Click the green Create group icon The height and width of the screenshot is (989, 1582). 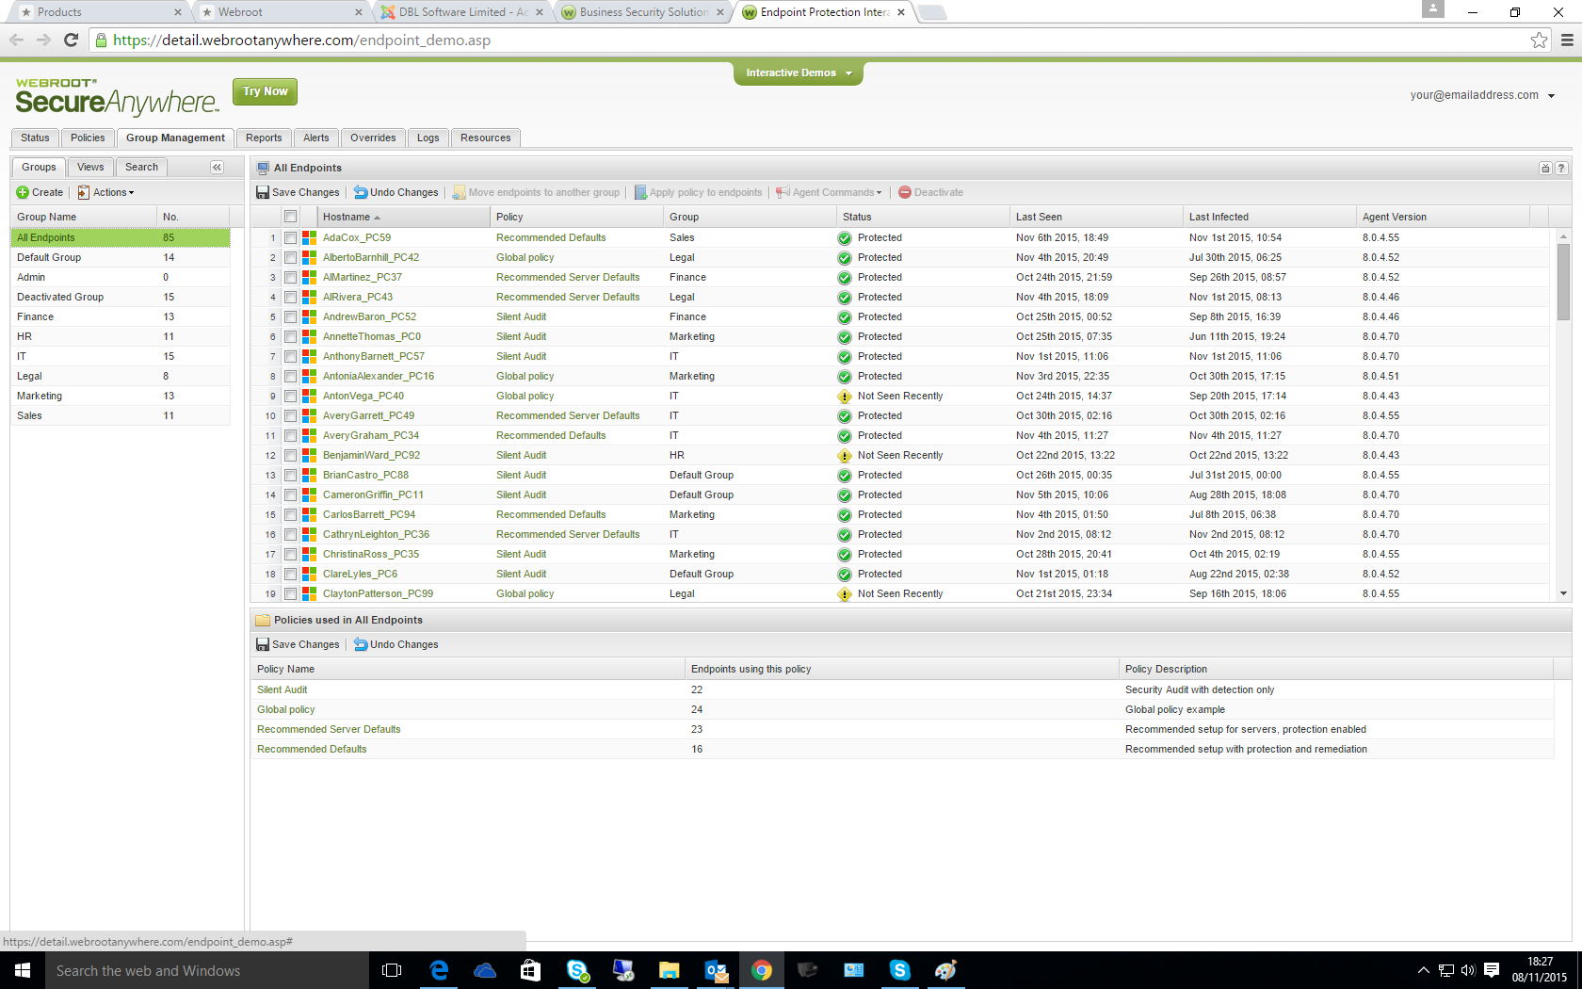click(23, 192)
